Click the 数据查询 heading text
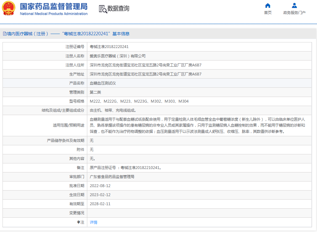 click(x=118, y=8)
